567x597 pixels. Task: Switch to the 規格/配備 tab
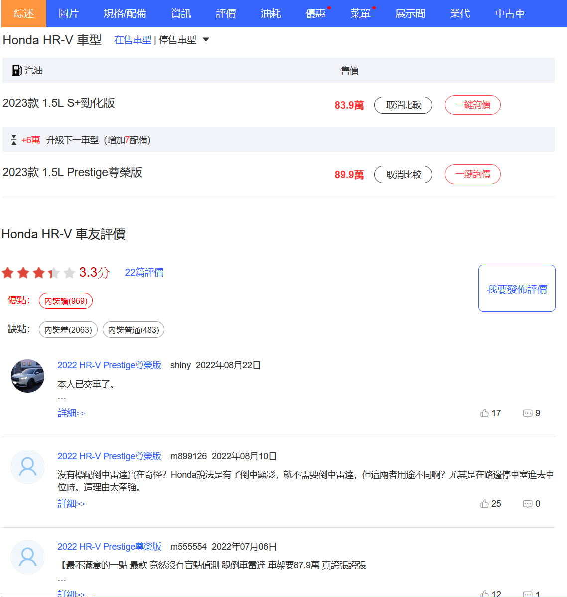pyautogui.click(x=125, y=13)
